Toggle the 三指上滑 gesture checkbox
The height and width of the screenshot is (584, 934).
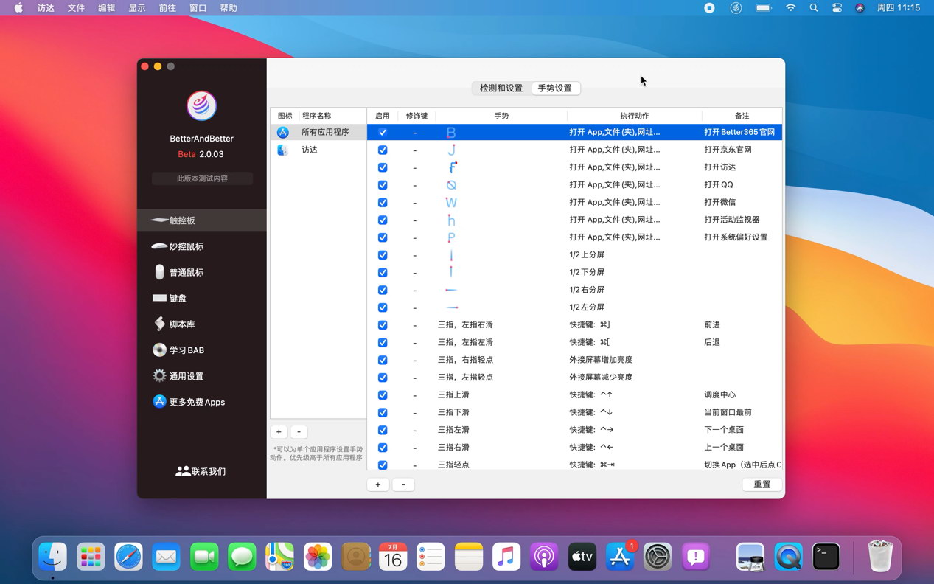tap(382, 394)
